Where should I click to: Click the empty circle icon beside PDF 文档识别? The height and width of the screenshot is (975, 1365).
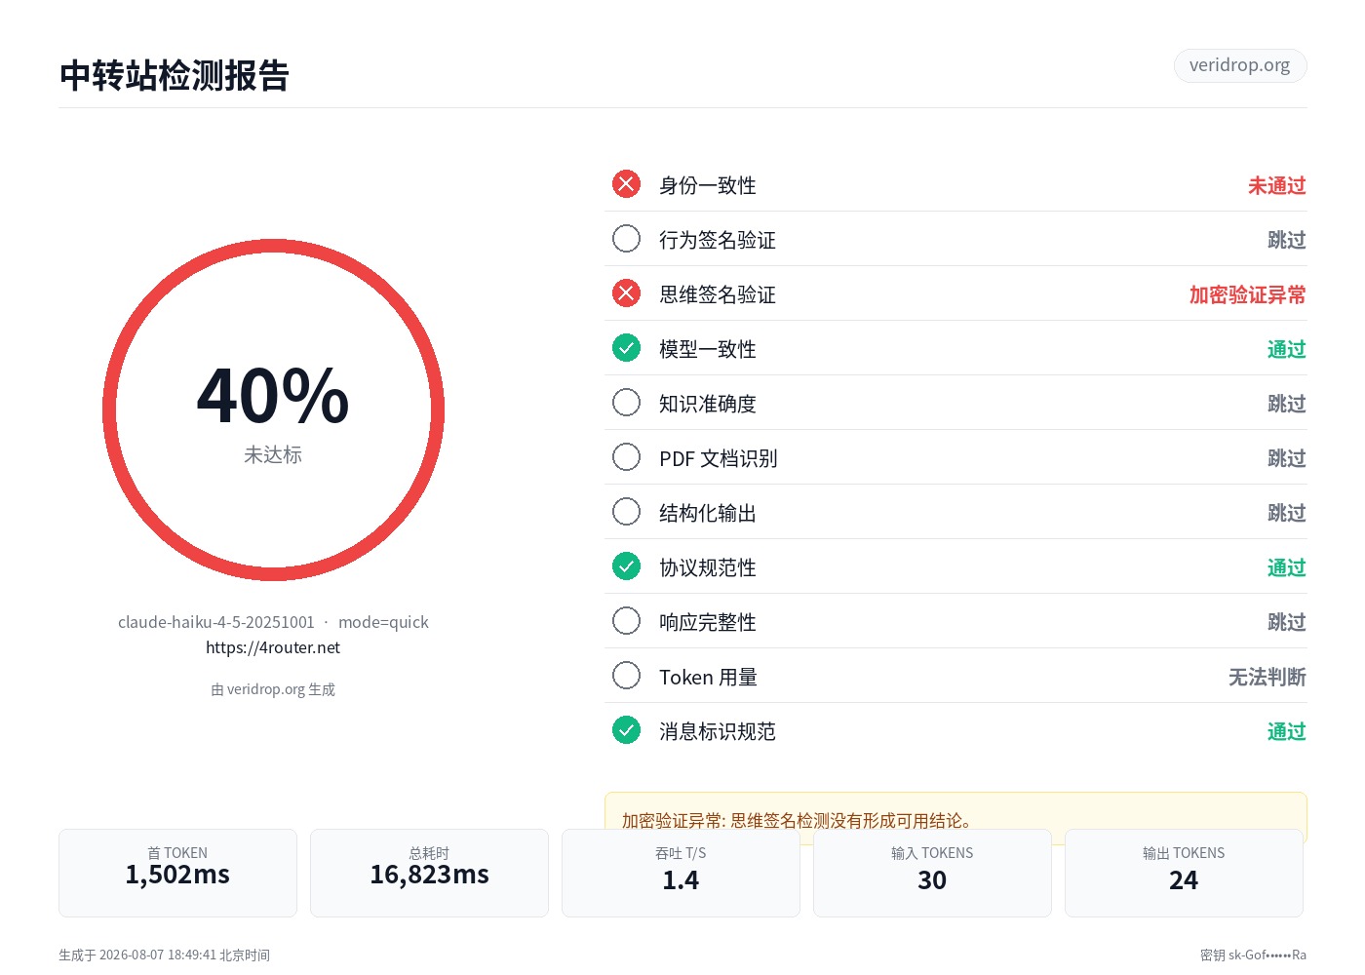(626, 457)
